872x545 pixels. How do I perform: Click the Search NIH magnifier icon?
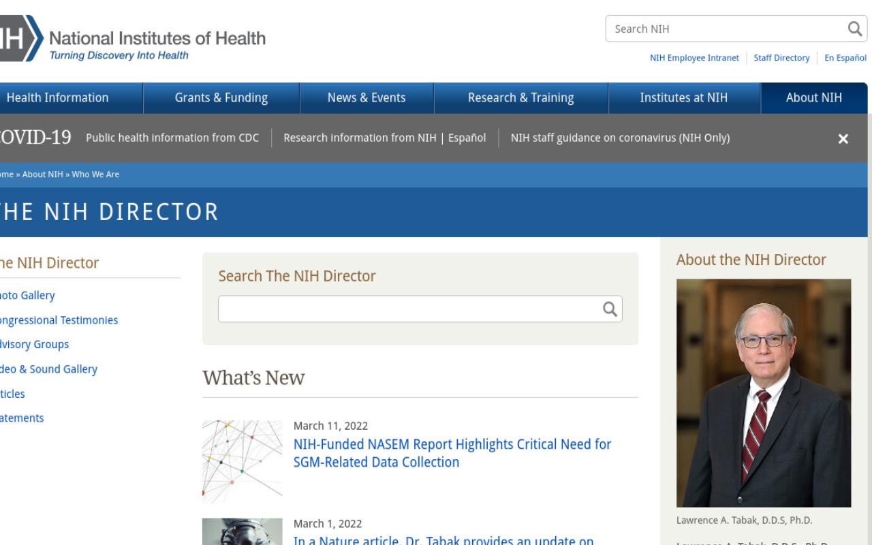tap(854, 29)
